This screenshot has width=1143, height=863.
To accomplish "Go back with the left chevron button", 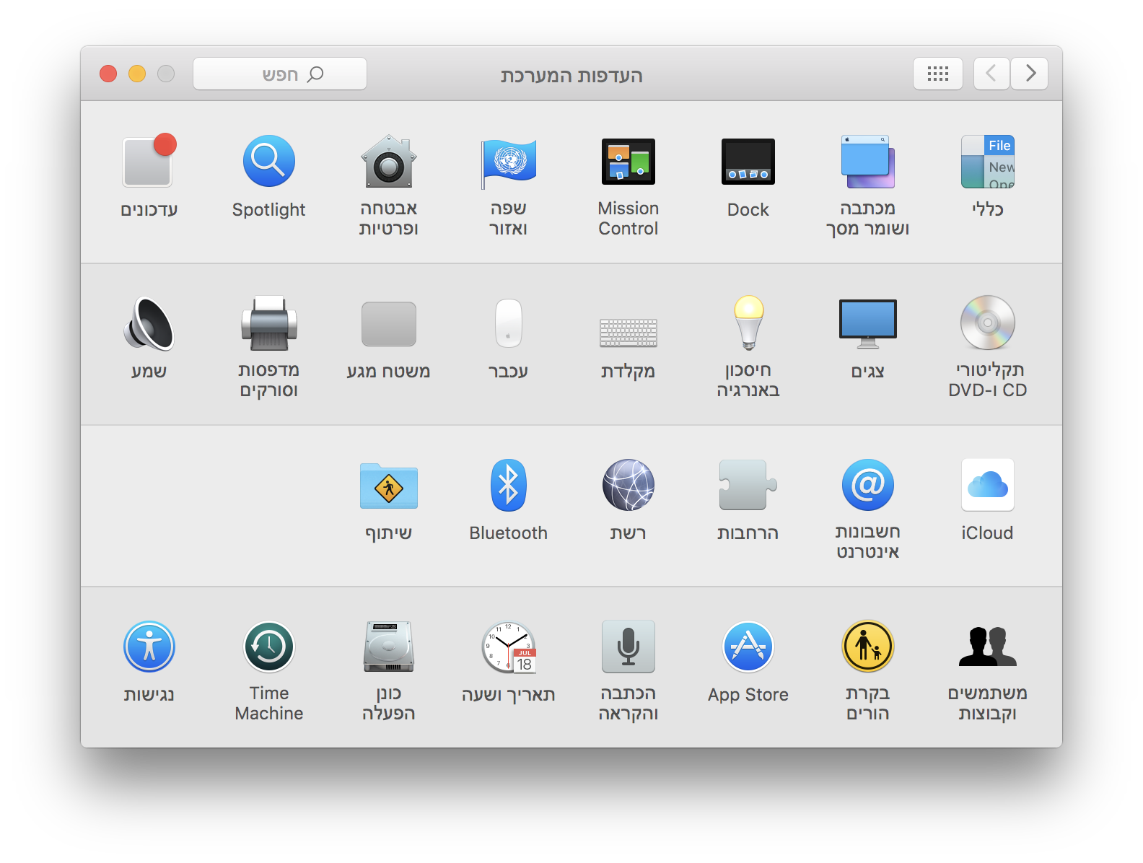I will click(992, 74).
